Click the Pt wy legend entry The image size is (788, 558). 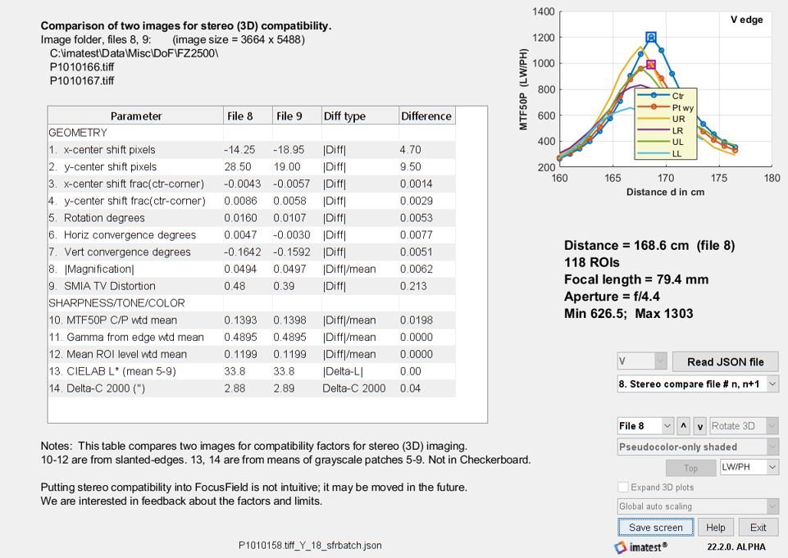(665, 107)
